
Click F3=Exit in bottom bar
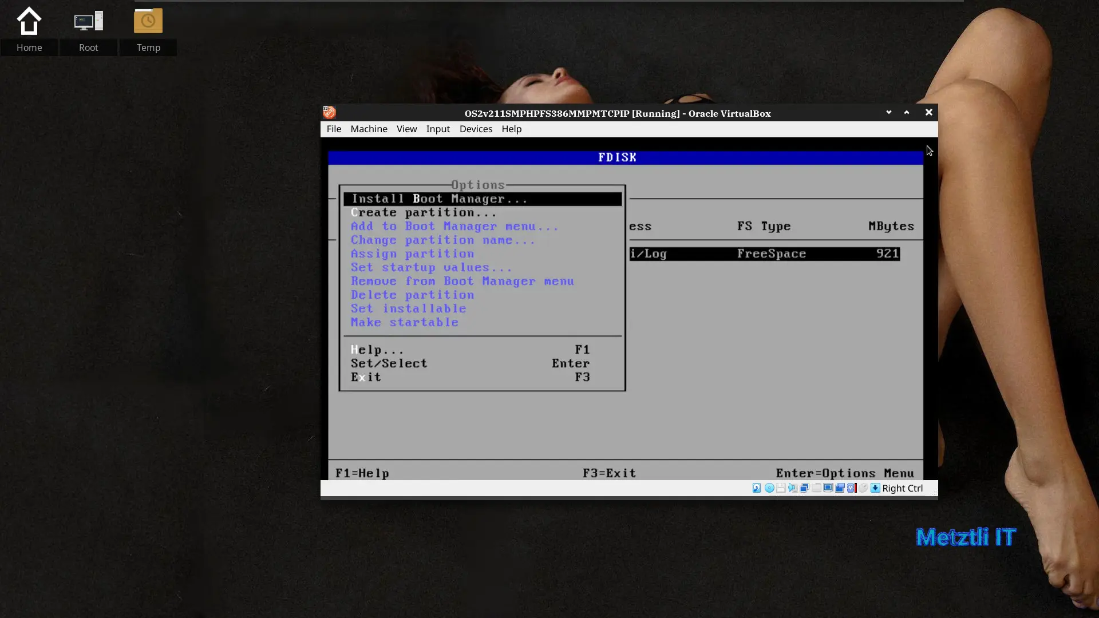609,473
